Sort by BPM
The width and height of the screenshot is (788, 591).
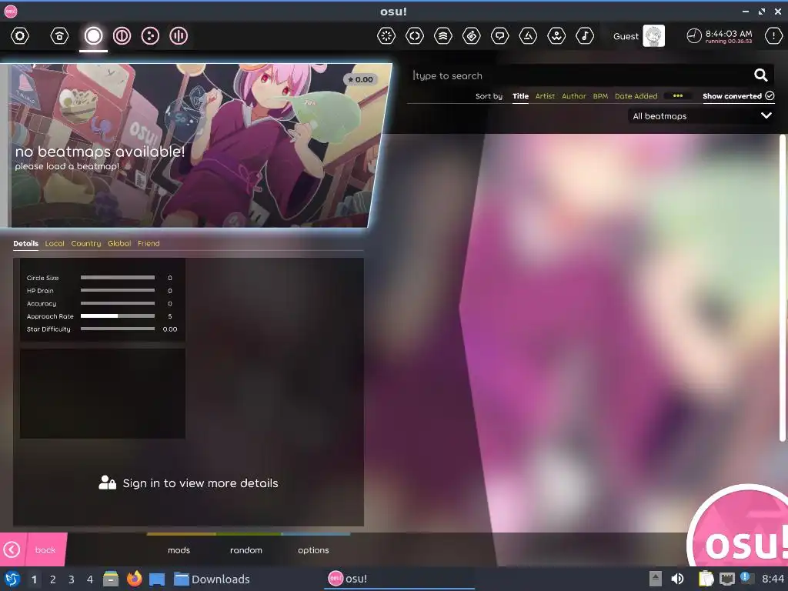click(600, 96)
